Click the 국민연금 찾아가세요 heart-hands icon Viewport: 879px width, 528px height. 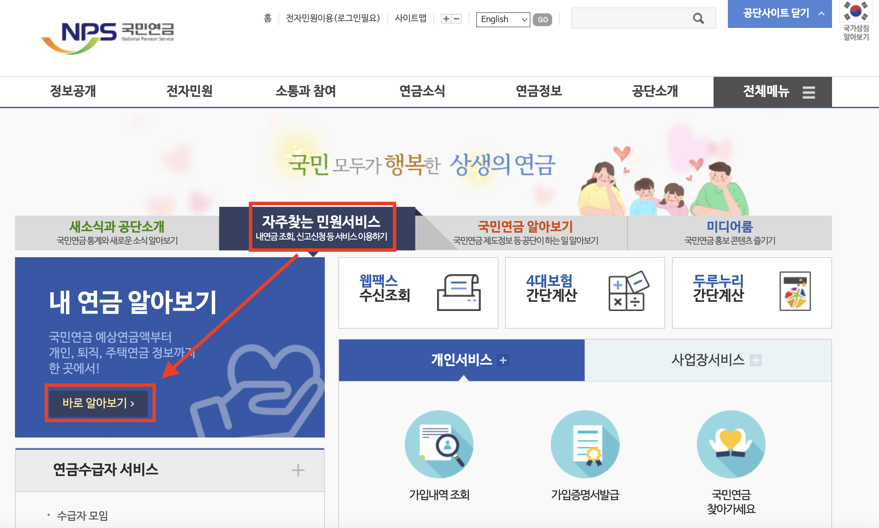click(x=731, y=444)
